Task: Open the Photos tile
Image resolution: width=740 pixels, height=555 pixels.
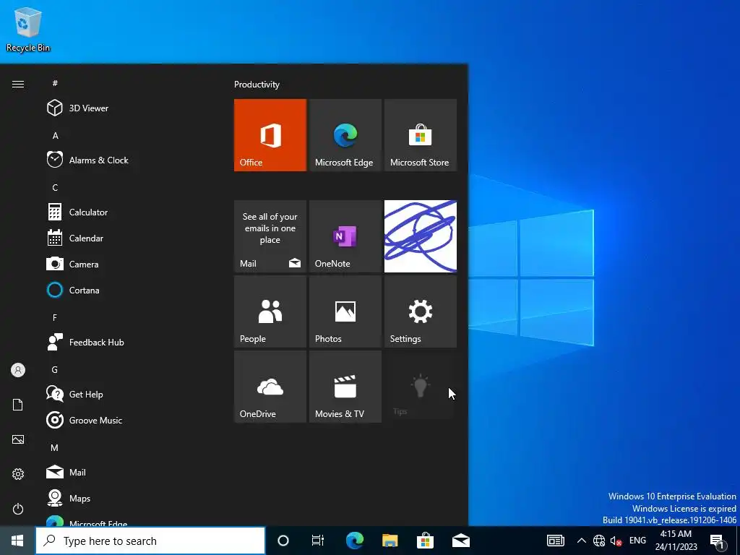Action: tap(345, 311)
